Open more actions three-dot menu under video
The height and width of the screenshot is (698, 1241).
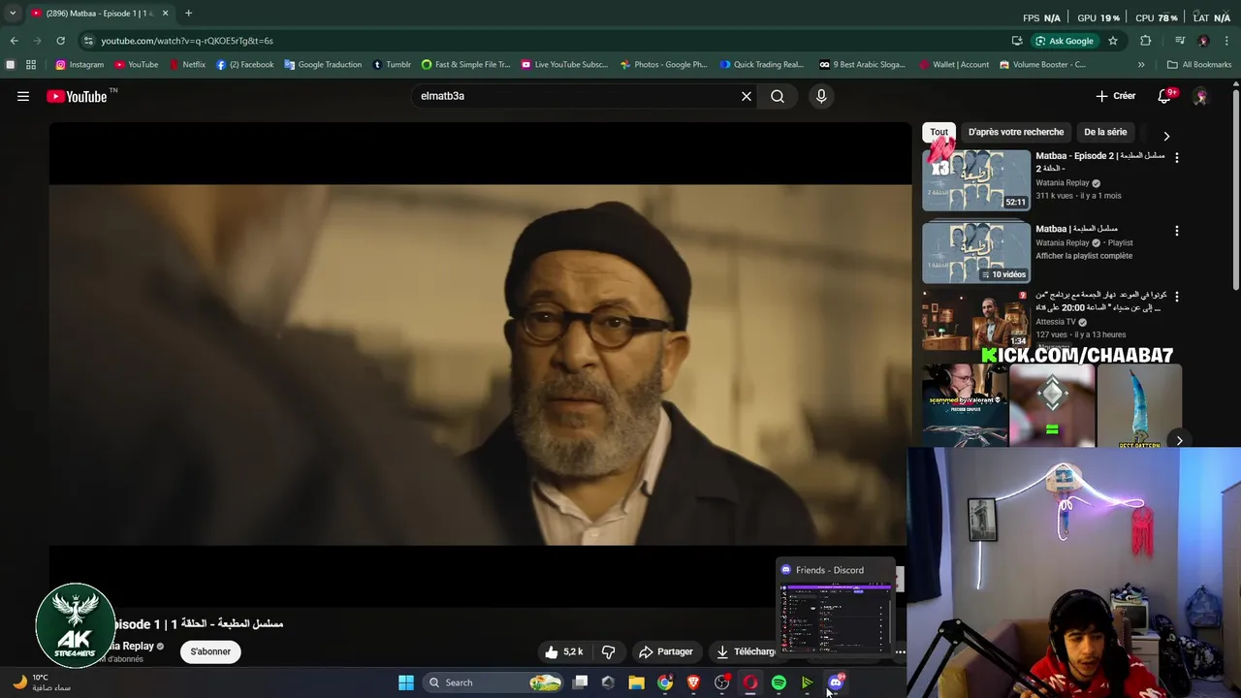coord(900,651)
